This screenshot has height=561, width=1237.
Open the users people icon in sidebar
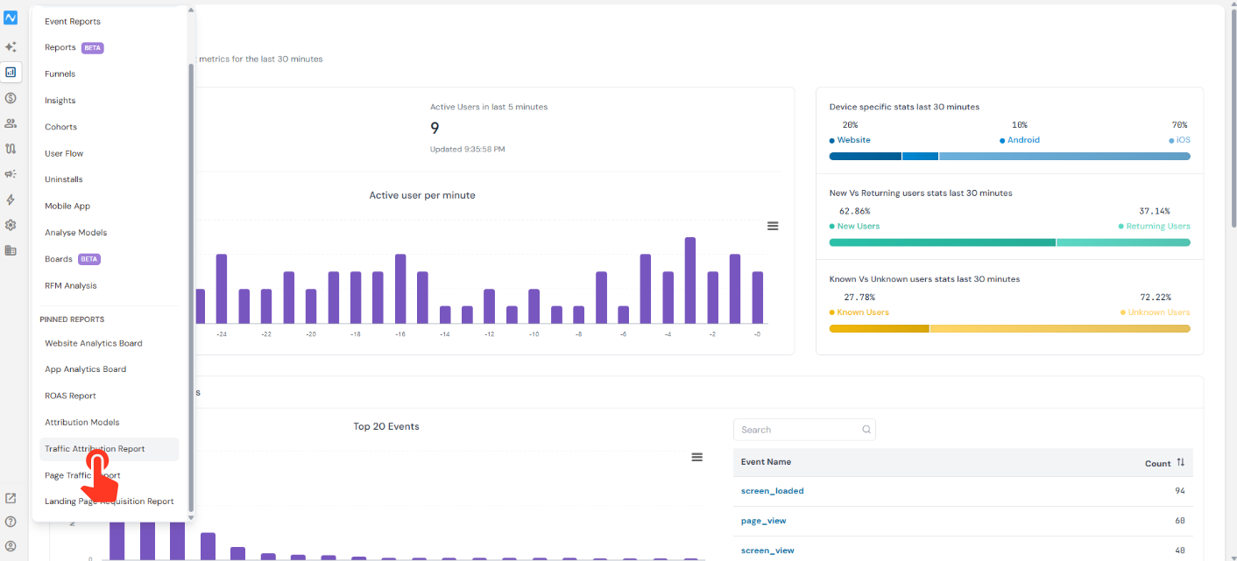[x=11, y=123]
